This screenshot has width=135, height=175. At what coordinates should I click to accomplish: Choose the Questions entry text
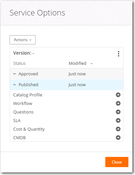click(x=23, y=112)
